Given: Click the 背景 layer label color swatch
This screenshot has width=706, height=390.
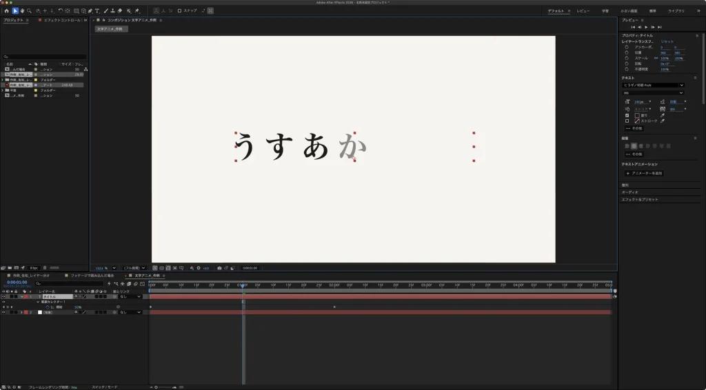Looking at the screenshot, I should 26,312.
